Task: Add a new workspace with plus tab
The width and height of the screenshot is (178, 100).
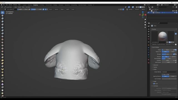Action: pos(93,5)
